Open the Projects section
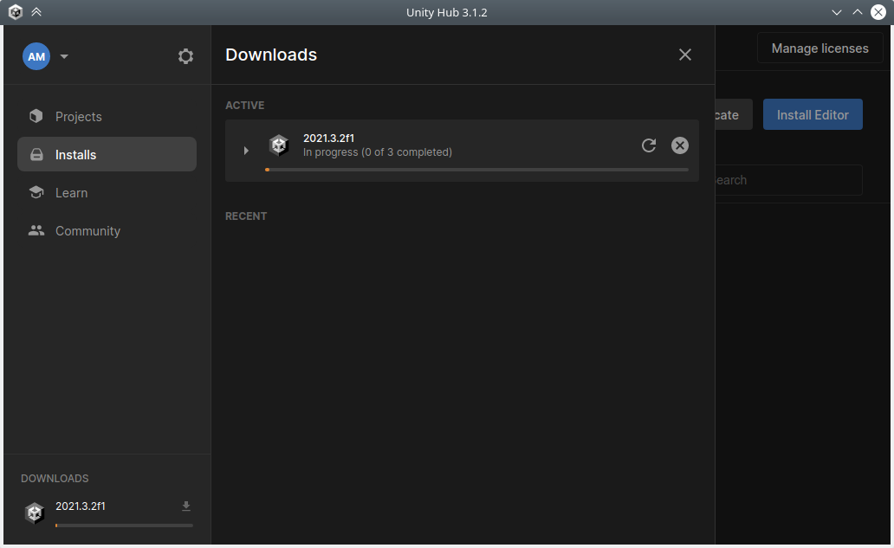The image size is (894, 548). 78,116
